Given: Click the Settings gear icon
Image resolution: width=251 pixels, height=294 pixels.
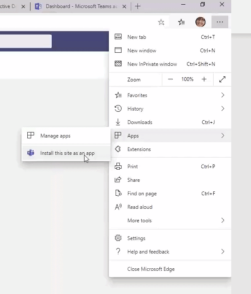Looking at the screenshot, I should (x=118, y=238).
